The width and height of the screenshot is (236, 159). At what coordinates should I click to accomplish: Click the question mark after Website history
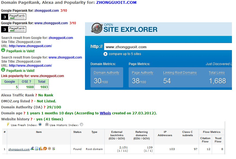coord(31,119)
